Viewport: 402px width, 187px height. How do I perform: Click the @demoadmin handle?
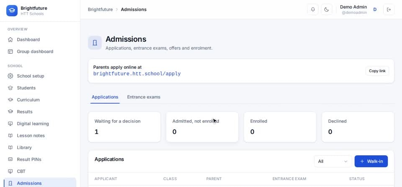coord(354,13)
